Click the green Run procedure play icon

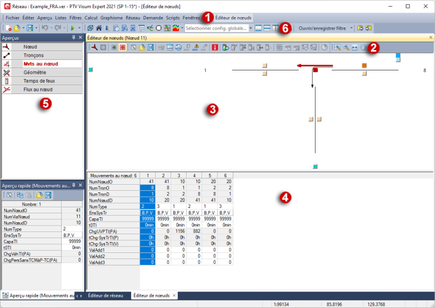(x=72, y=28)
